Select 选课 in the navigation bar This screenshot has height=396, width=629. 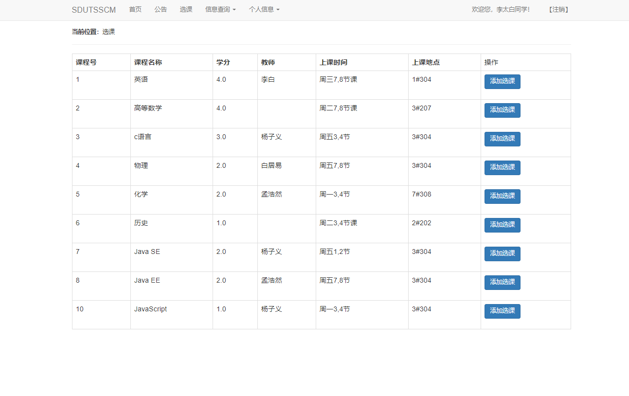[186, 9]
